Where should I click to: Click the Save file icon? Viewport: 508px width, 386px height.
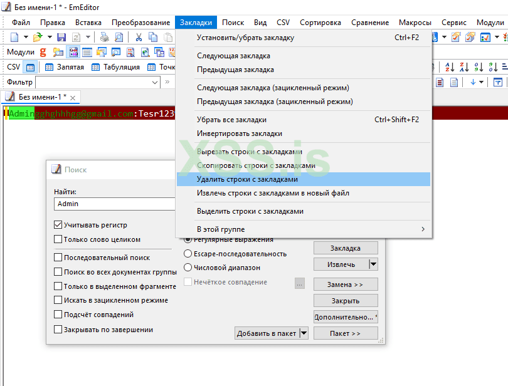click(x=61, y=38)
